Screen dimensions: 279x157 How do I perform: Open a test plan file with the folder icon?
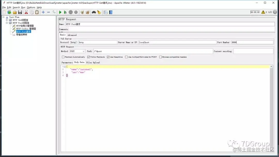14,12
